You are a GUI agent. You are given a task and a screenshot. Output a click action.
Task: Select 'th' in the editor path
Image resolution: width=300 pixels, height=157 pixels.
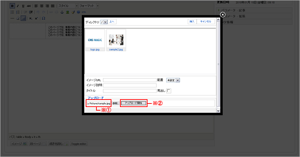pyautogui.click(x=39, y=137)
